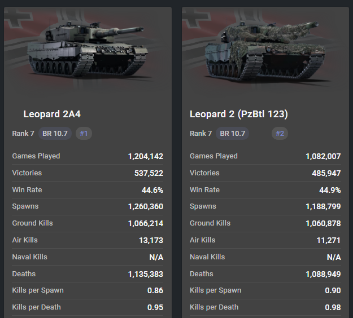Click the #1 rank badge
Image resolution: width=353 pixels, height=318 pixels.
pos(84,134)
